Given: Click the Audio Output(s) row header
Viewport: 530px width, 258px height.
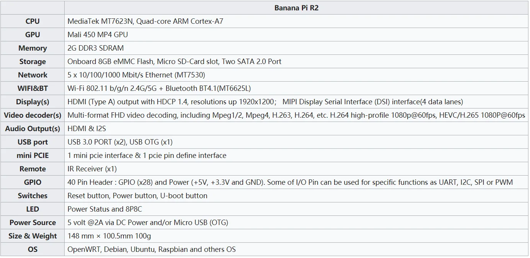Looking at the screenshot, I should coord(32,129).
